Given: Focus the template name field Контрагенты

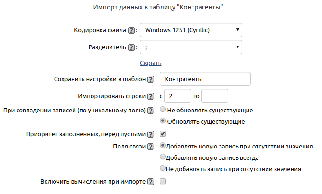Looking at the screenshot, I should [x=205, y=79].
